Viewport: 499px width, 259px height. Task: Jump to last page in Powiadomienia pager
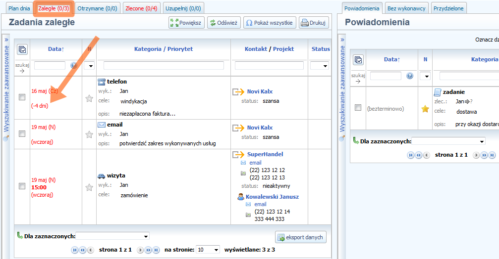pyautogui.click(x=492, y=155)
